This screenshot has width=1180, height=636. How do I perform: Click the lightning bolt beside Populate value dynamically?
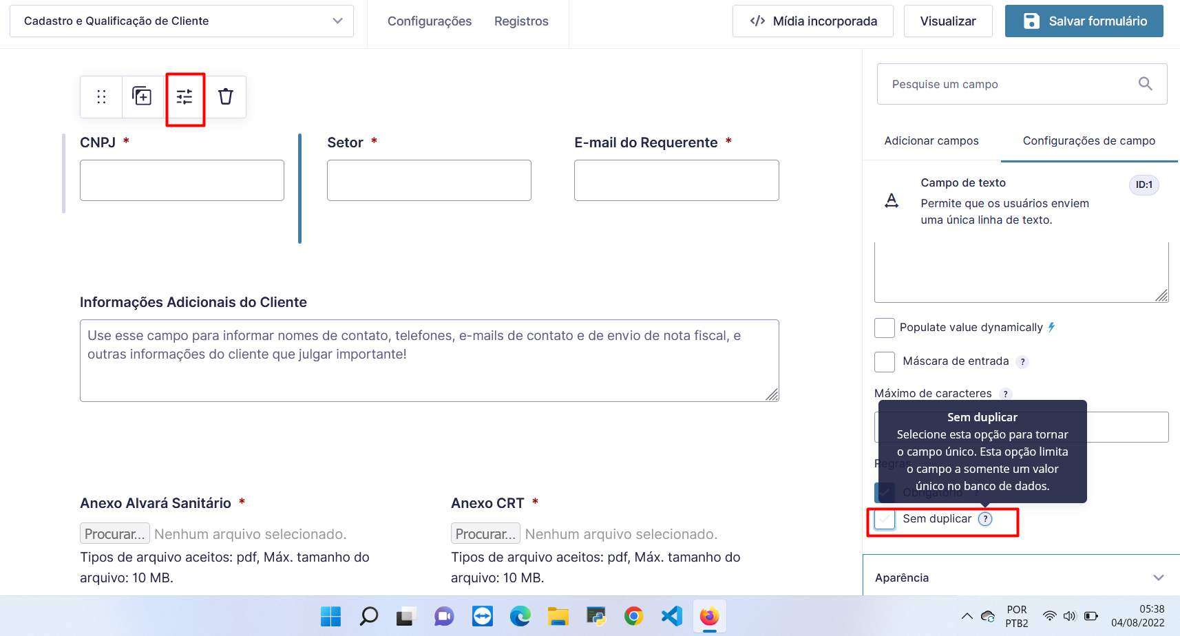coord(1051,327)
